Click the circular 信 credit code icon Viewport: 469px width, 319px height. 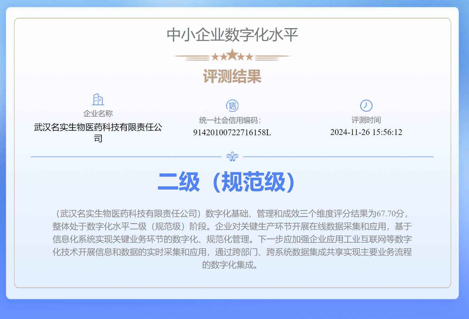tap(232, 106)
